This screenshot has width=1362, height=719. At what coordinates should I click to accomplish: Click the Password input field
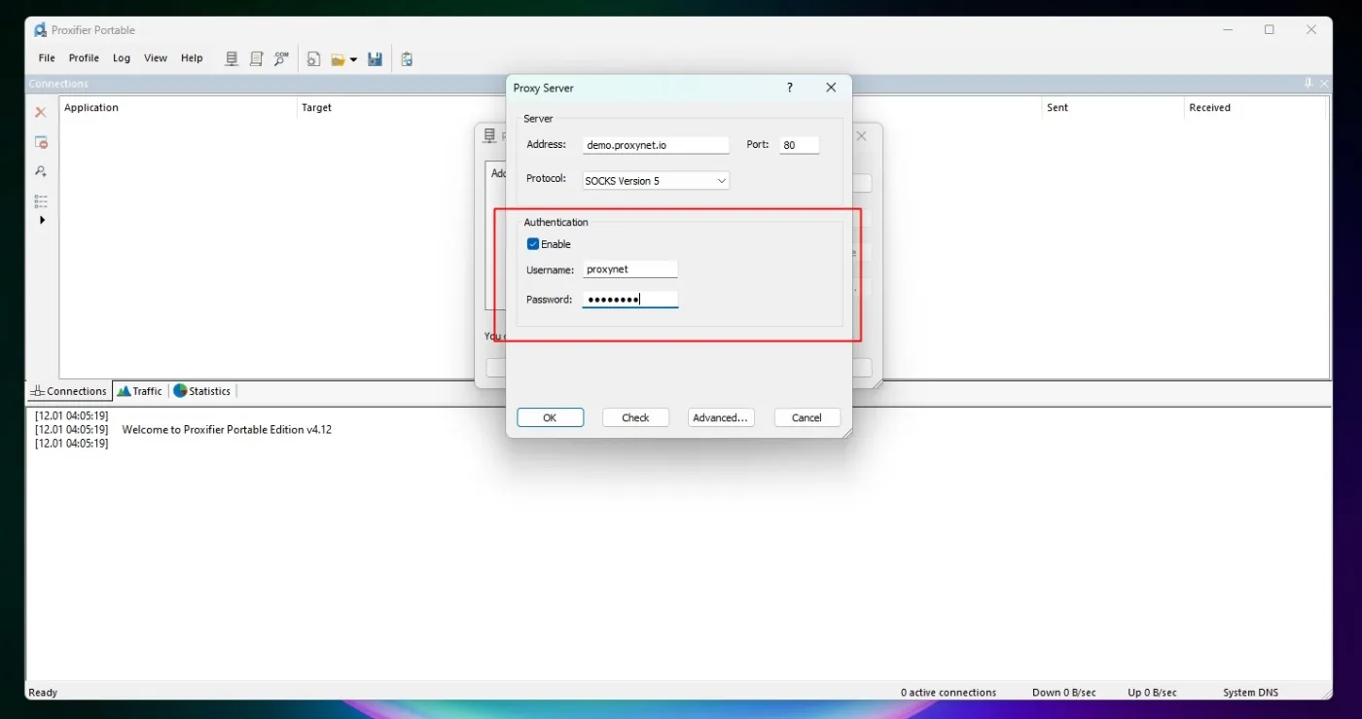pos(630,300)
